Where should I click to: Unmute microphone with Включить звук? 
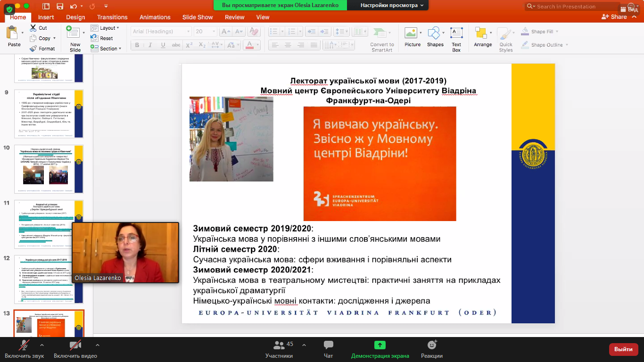point(24,349)
